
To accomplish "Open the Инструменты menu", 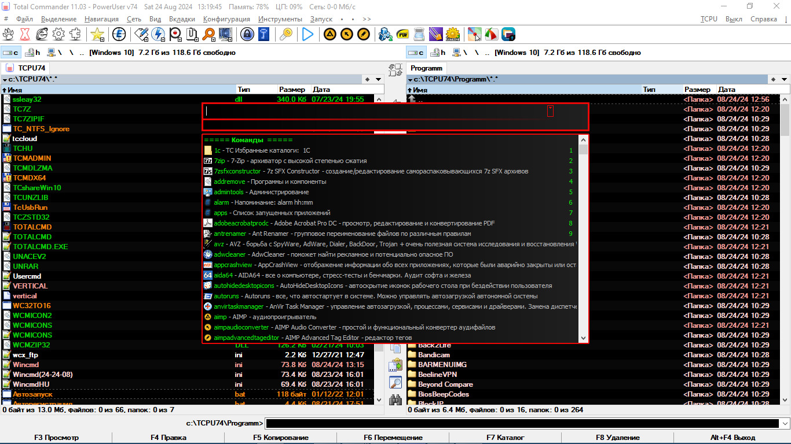I will click(x=280, y=19).
